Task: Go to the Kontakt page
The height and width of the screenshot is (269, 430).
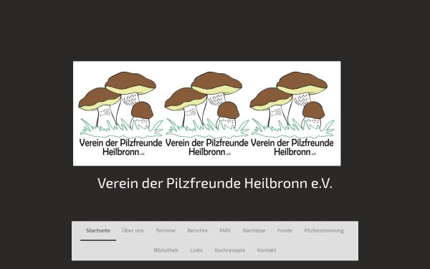Action: [x=267, y=250]
